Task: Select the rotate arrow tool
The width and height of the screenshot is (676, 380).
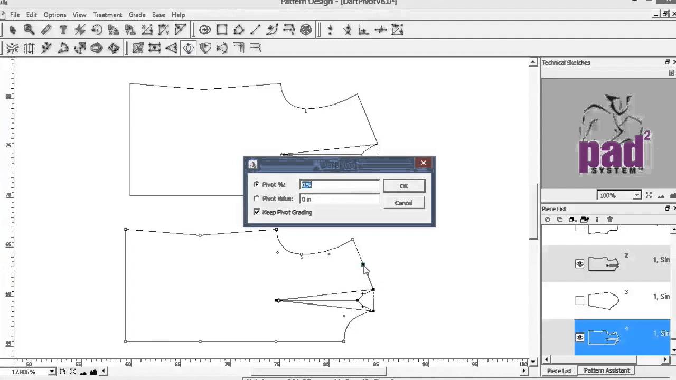Action: tap(97, 30)
